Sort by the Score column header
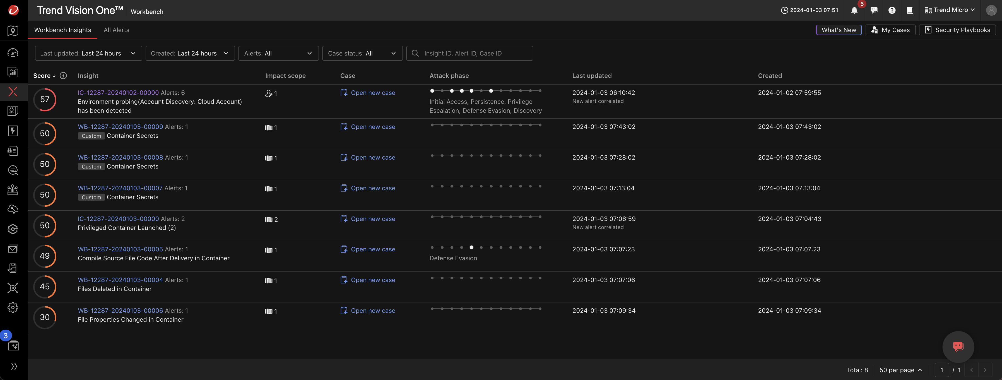 coord(44,75)
